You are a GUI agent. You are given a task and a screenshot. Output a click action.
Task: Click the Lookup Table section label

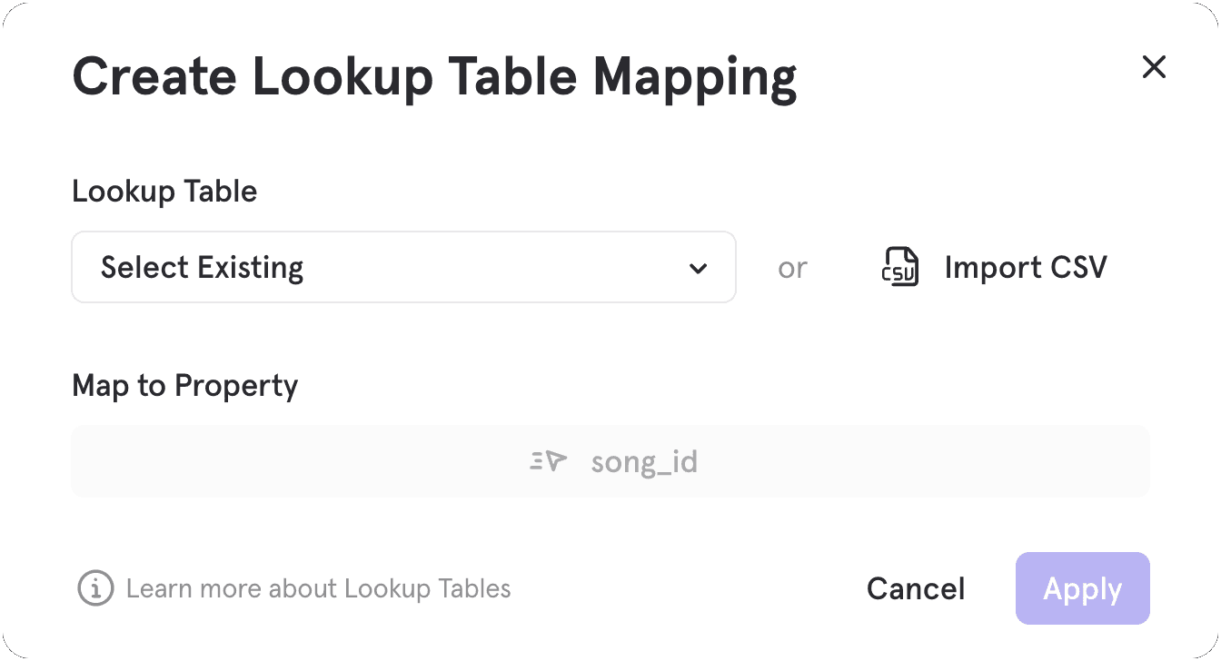(x=164, y=192)
